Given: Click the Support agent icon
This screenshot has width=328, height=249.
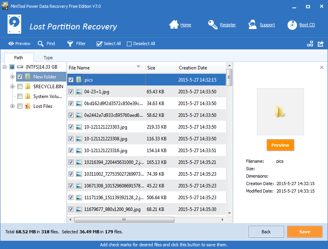Looking at the screenshot, I should click(x=253, y=25).
